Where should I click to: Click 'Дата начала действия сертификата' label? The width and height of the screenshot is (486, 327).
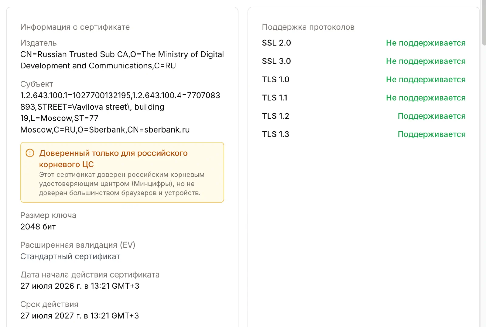tap(90, 275)
